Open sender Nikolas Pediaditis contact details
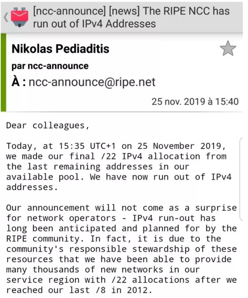The width and height of the screenshot is (248, 298). point(60,49)
